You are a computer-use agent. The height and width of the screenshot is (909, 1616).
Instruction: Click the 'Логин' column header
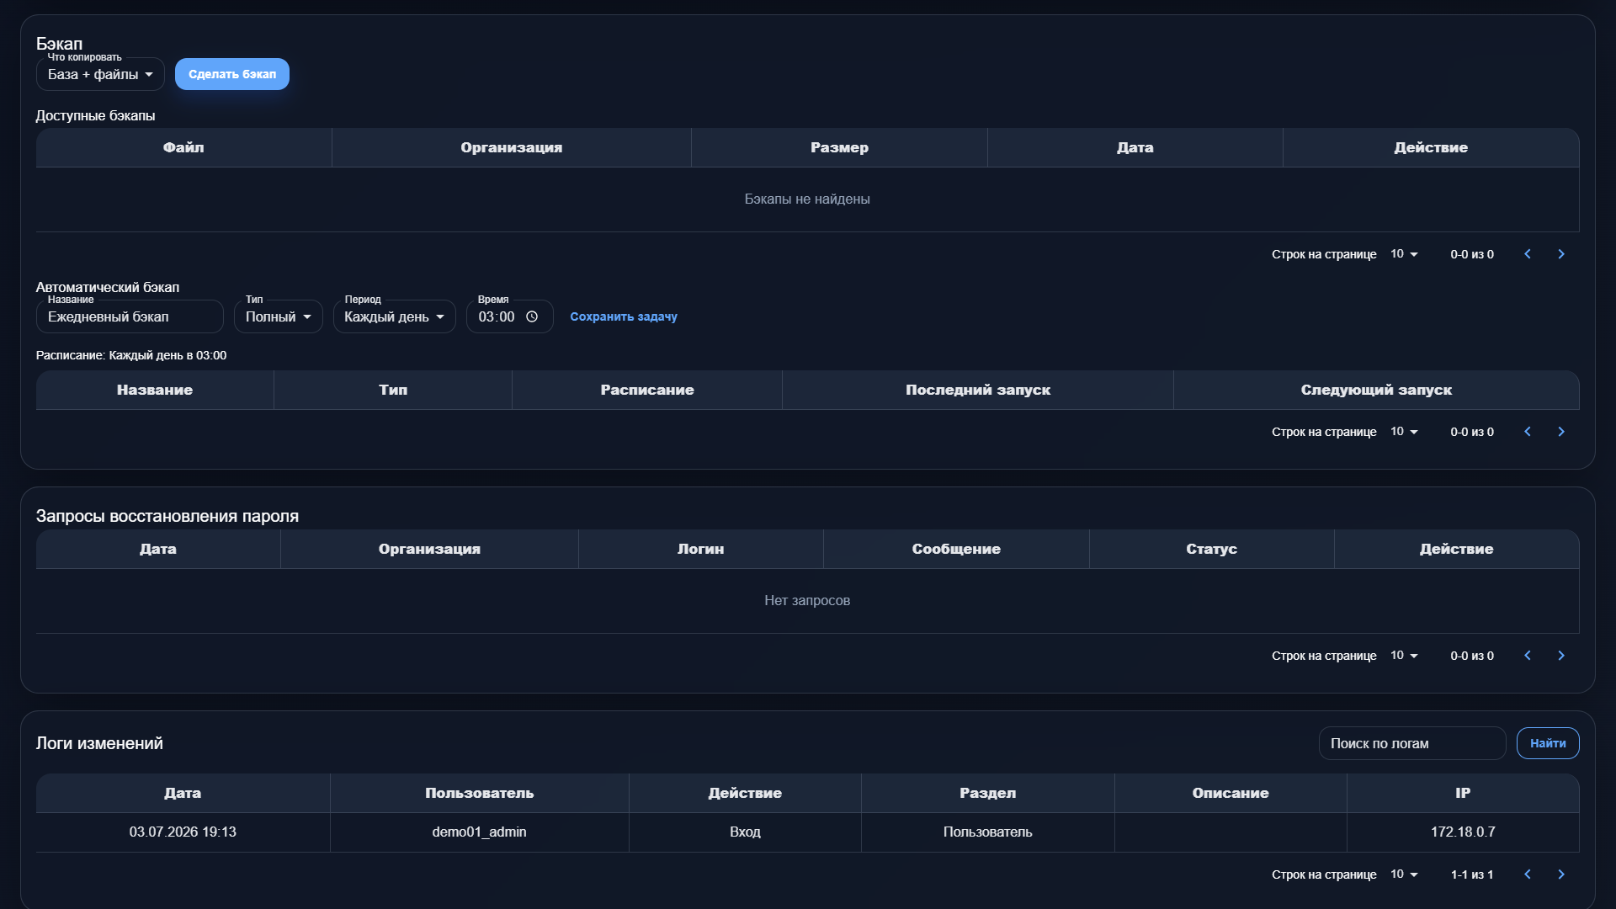pos(701,549)
